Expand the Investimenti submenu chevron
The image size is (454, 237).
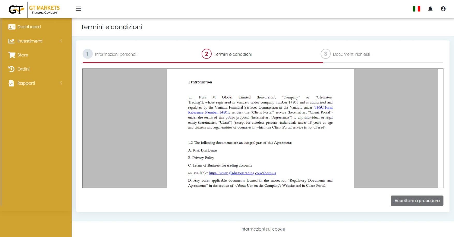61,41
